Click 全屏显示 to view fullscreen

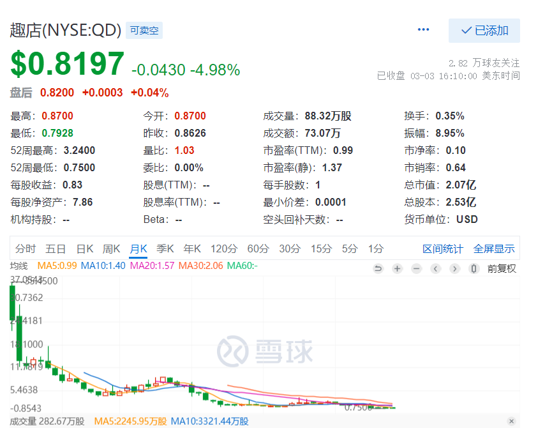(494, 249)
